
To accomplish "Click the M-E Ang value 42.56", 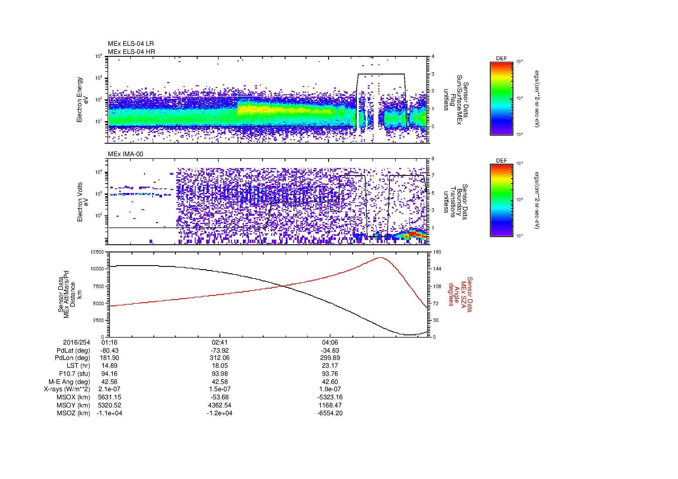I will 109,382.
